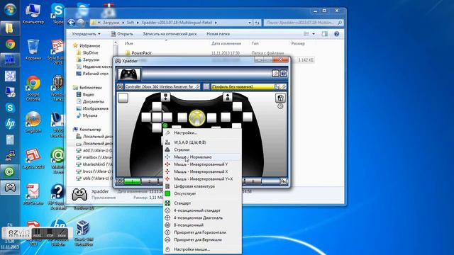Choose Настройки мыши... in context menu

pyautogui.click(x=202, y=249)
